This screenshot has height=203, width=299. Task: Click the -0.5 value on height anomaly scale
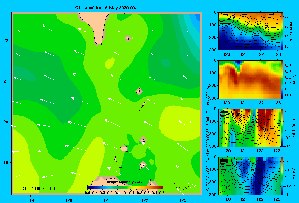[87, 193]
